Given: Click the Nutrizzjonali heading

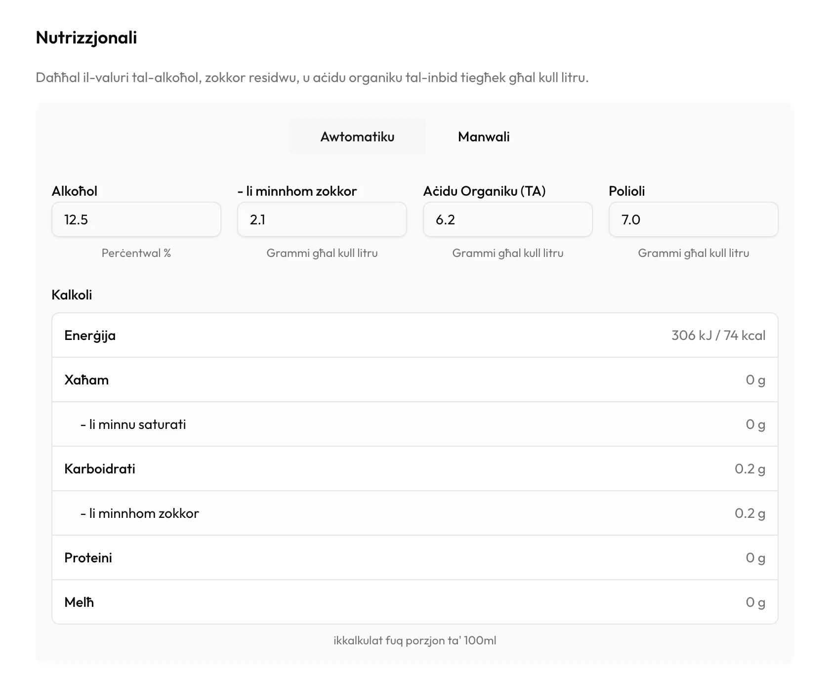Looking at the screenshot, I should pos(86,38).
